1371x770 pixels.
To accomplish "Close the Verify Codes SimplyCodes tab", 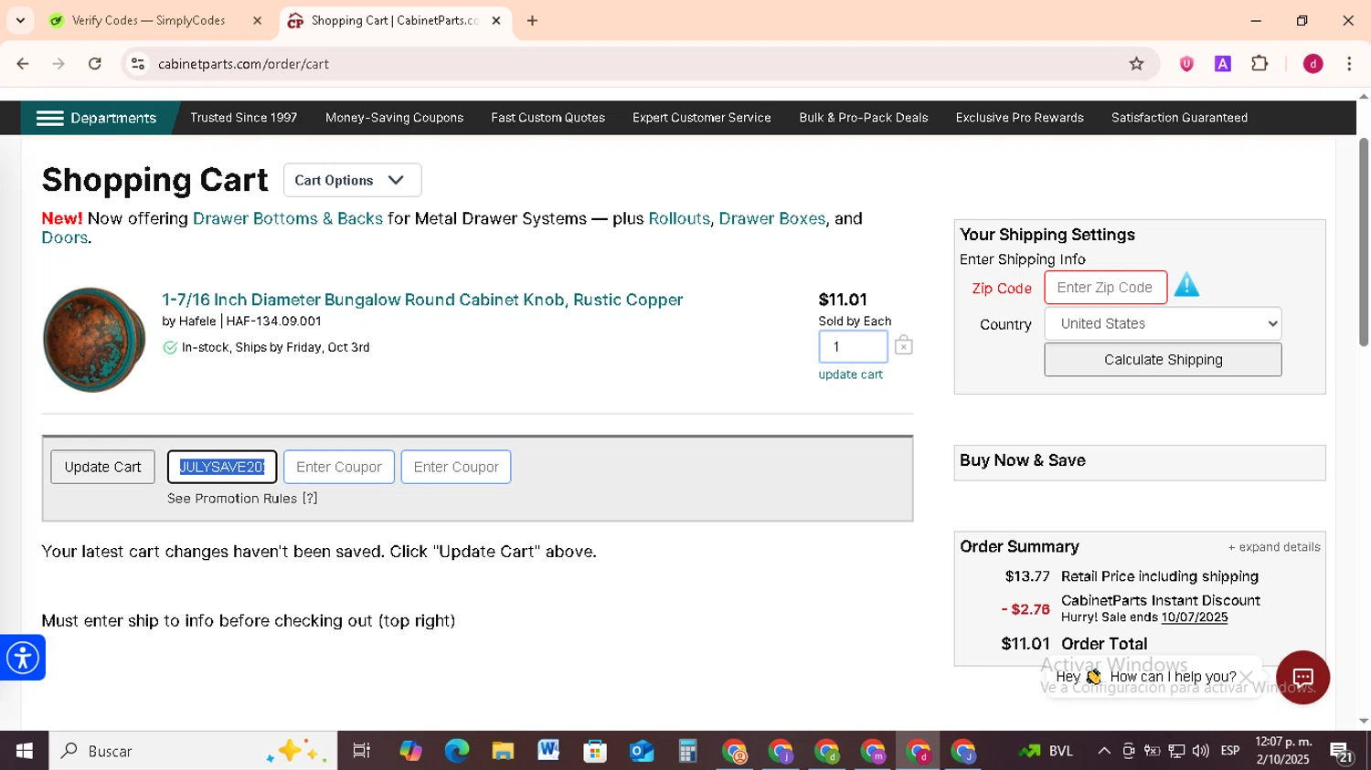I will (257, 20).
